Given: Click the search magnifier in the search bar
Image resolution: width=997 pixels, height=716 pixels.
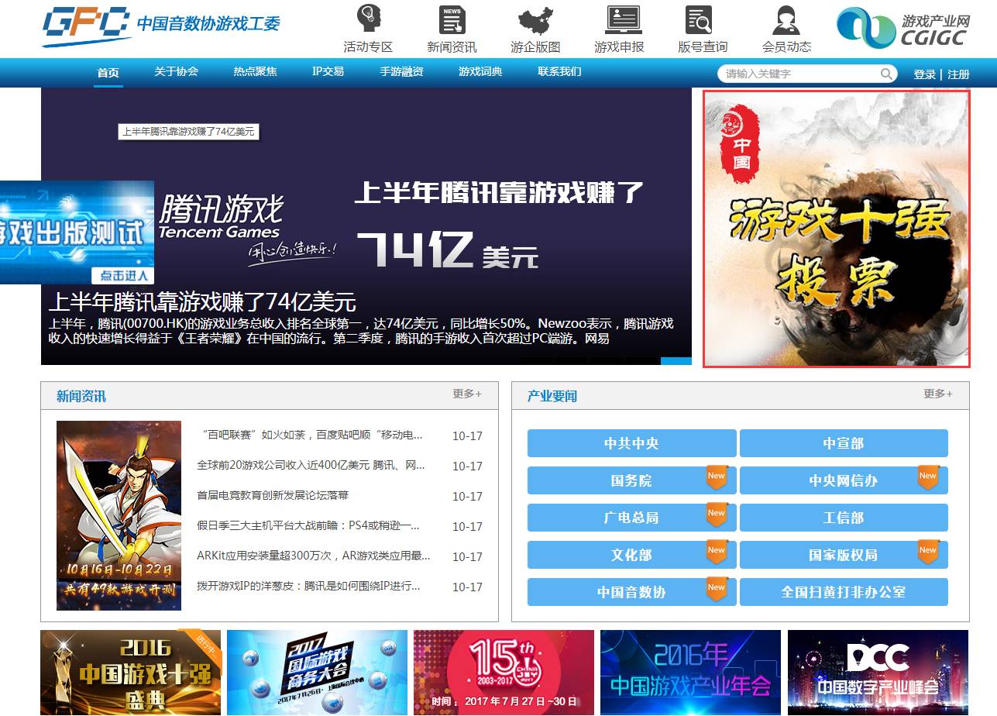Looking at the screenshot, I should 885,73.
